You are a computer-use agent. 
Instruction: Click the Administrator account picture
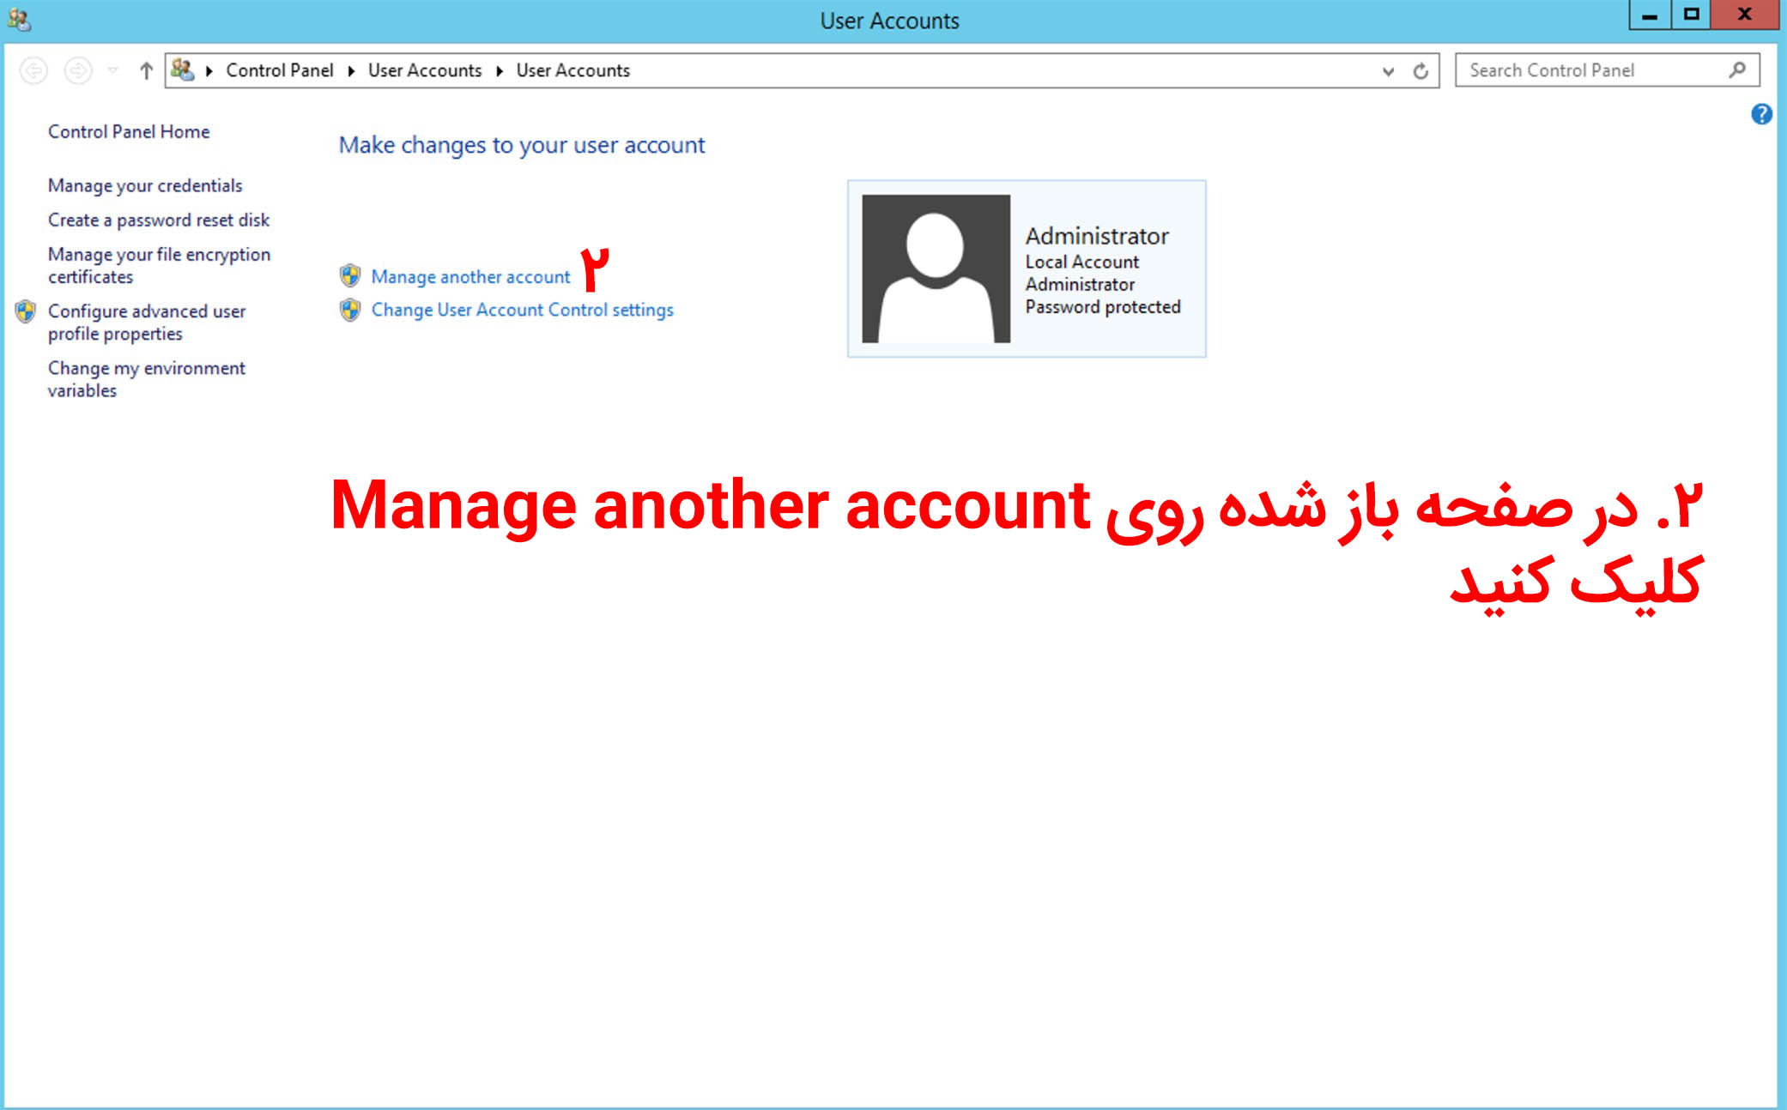pyautogui.click(x=936, y=268)
